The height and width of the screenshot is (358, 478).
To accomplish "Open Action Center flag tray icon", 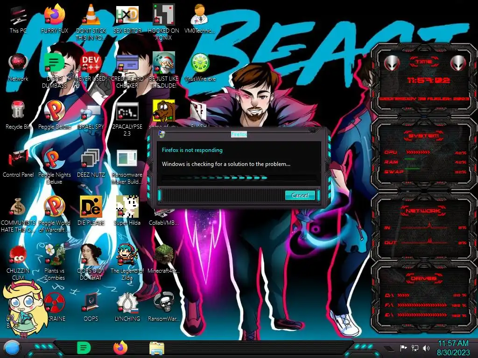I will [x=403, y=348].
